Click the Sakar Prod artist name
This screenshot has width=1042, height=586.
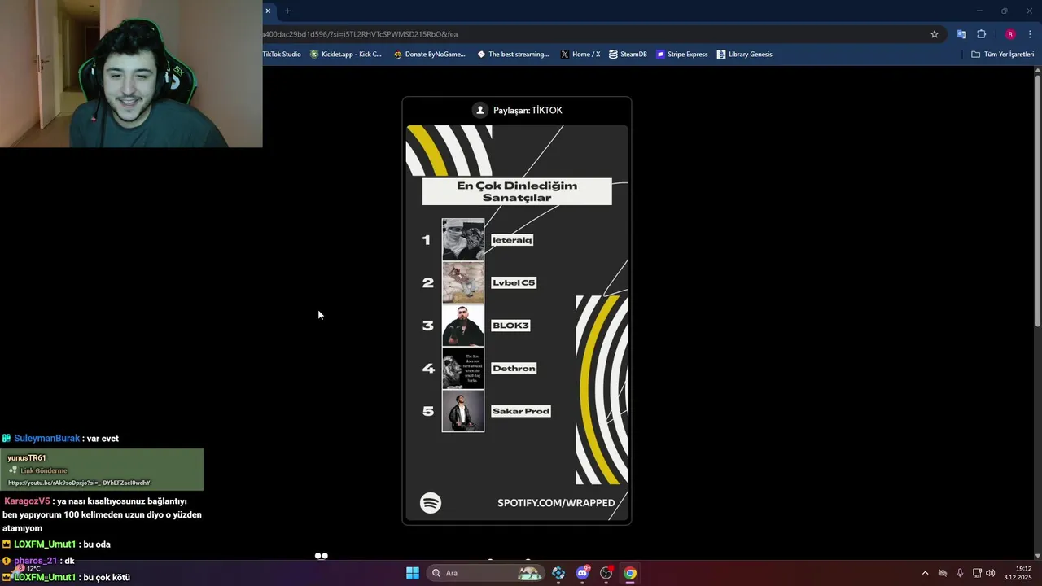click(x=521, y=411)
